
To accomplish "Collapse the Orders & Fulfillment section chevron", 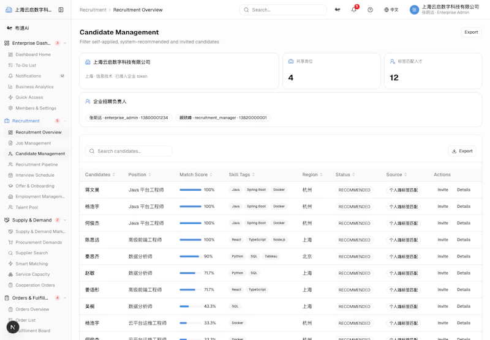I will 65,298.
